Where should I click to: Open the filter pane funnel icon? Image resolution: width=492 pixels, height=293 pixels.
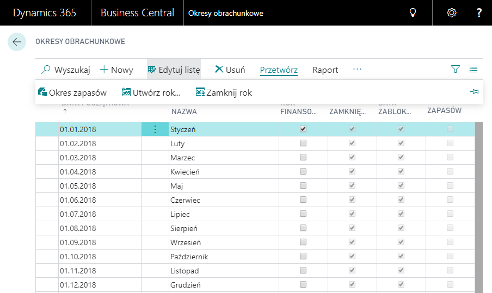(x=456, y=69)
